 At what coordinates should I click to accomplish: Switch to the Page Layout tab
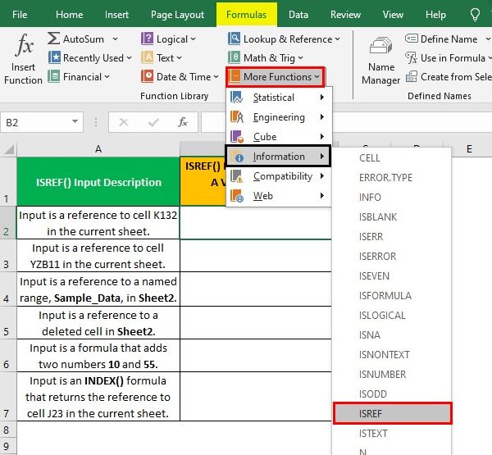[178, 15]
